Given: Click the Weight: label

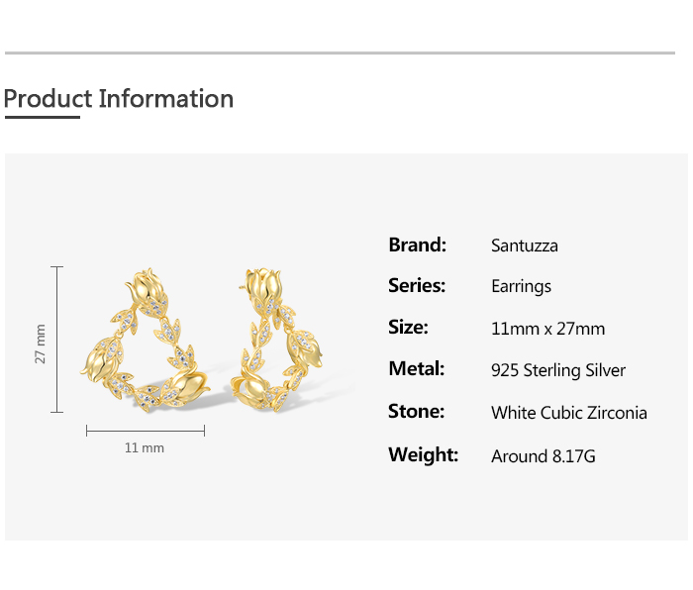Looking at the screenshot, I should tap(423, 455).
